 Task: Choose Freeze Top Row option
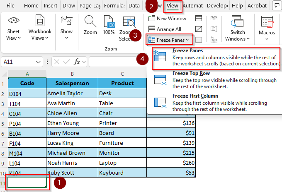point(215,80)
